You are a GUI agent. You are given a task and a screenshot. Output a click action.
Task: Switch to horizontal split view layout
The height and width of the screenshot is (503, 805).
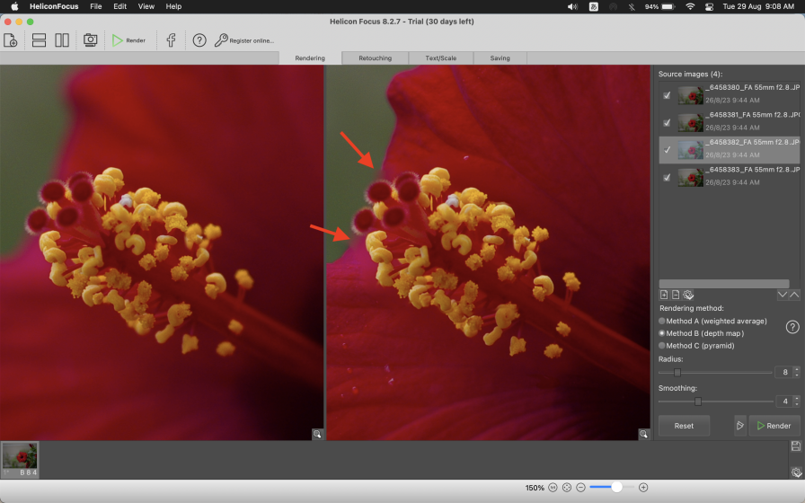39,40
